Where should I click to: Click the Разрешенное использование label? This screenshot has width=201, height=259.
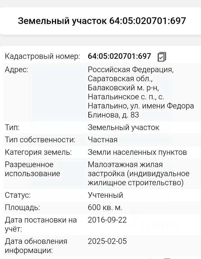[33, 169]
